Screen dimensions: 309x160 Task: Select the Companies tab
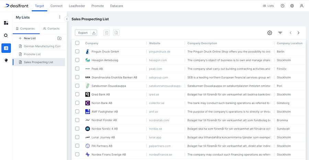pos(26,28)
